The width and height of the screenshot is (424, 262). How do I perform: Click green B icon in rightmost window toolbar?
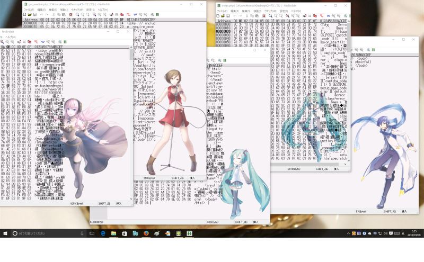[x=374, y=50]
